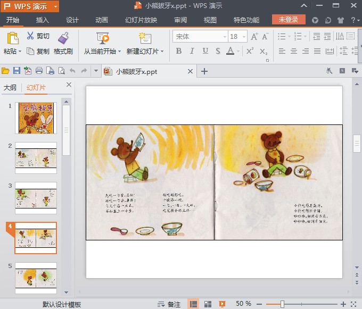The width and height of the screenshot is (362, 309).
Task: Toggle bold formatting
Action: [179, 51]
